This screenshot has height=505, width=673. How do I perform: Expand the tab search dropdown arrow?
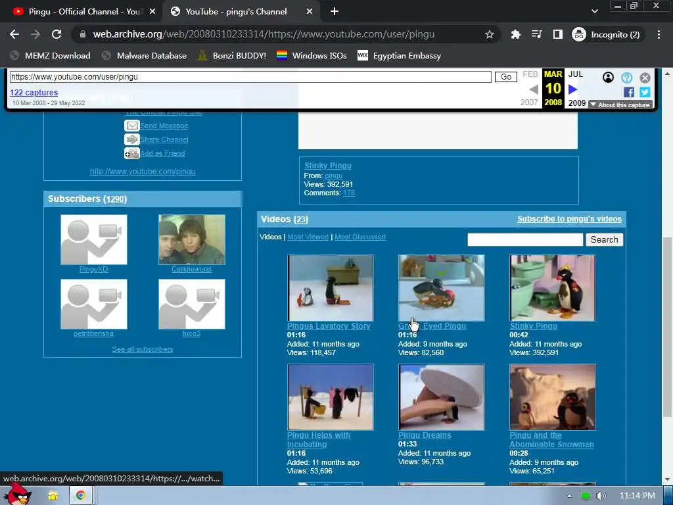coord(594,11)
